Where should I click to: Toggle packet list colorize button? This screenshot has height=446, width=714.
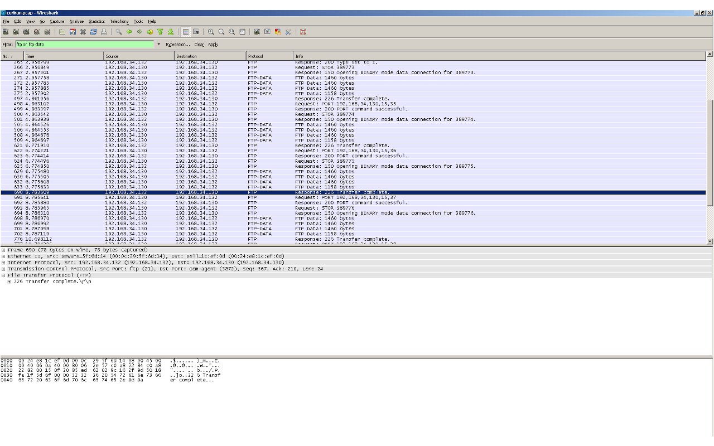(x=185, y=32)
